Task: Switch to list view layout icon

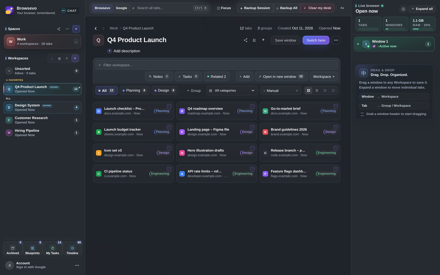Action: pyautogui.click(x=317, y=90)
